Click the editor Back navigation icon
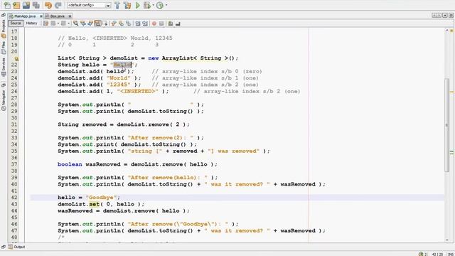Image resolution: width=455 pixels, height=256 pixels. [53, 23]
